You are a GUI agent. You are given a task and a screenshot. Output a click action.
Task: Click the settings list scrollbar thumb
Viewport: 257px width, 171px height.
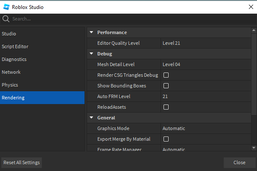point(254,74)
